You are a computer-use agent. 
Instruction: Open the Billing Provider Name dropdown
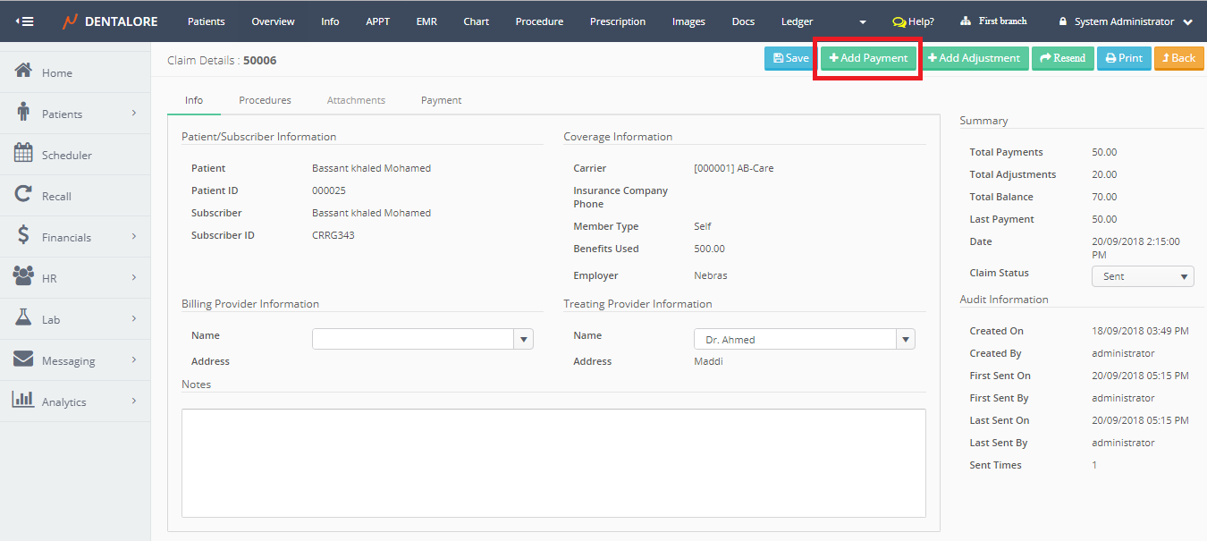pyautogui.click(x=524, y=339)
